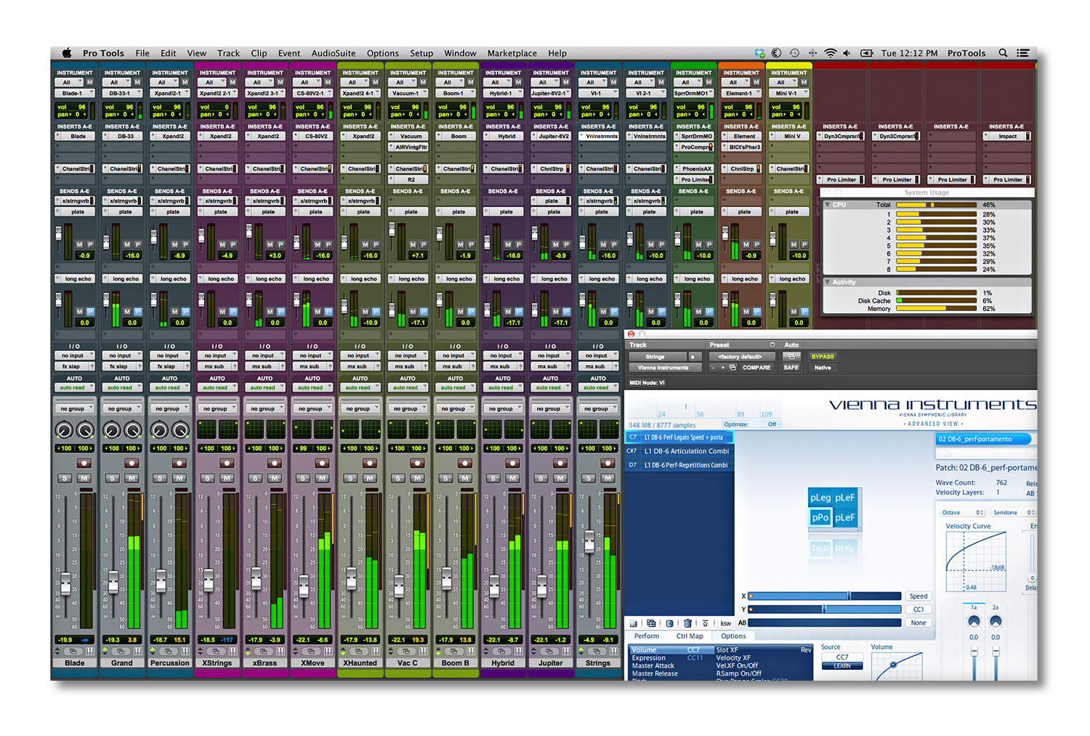Solo the XStrings track
The image size is (1090, 736).
[208, 478]
